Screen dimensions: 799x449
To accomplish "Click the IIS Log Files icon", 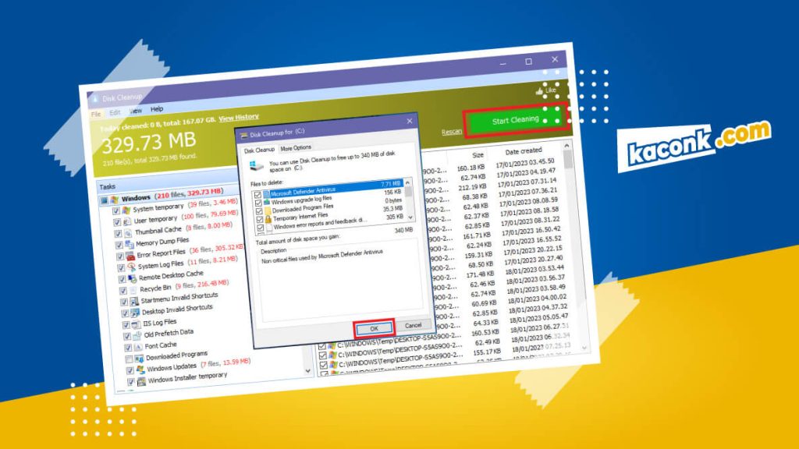I will (x=136, y=324).
